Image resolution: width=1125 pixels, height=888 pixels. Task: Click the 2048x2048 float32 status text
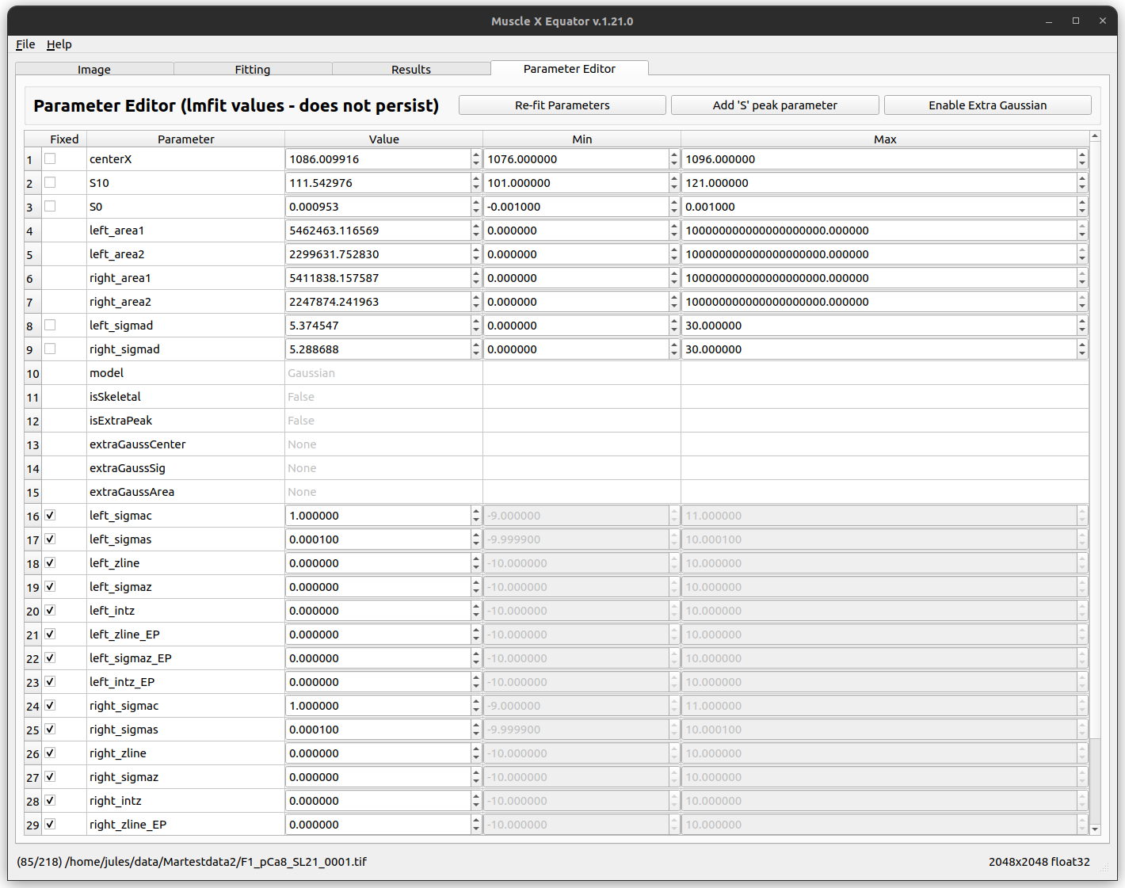tap(1039, 862)
